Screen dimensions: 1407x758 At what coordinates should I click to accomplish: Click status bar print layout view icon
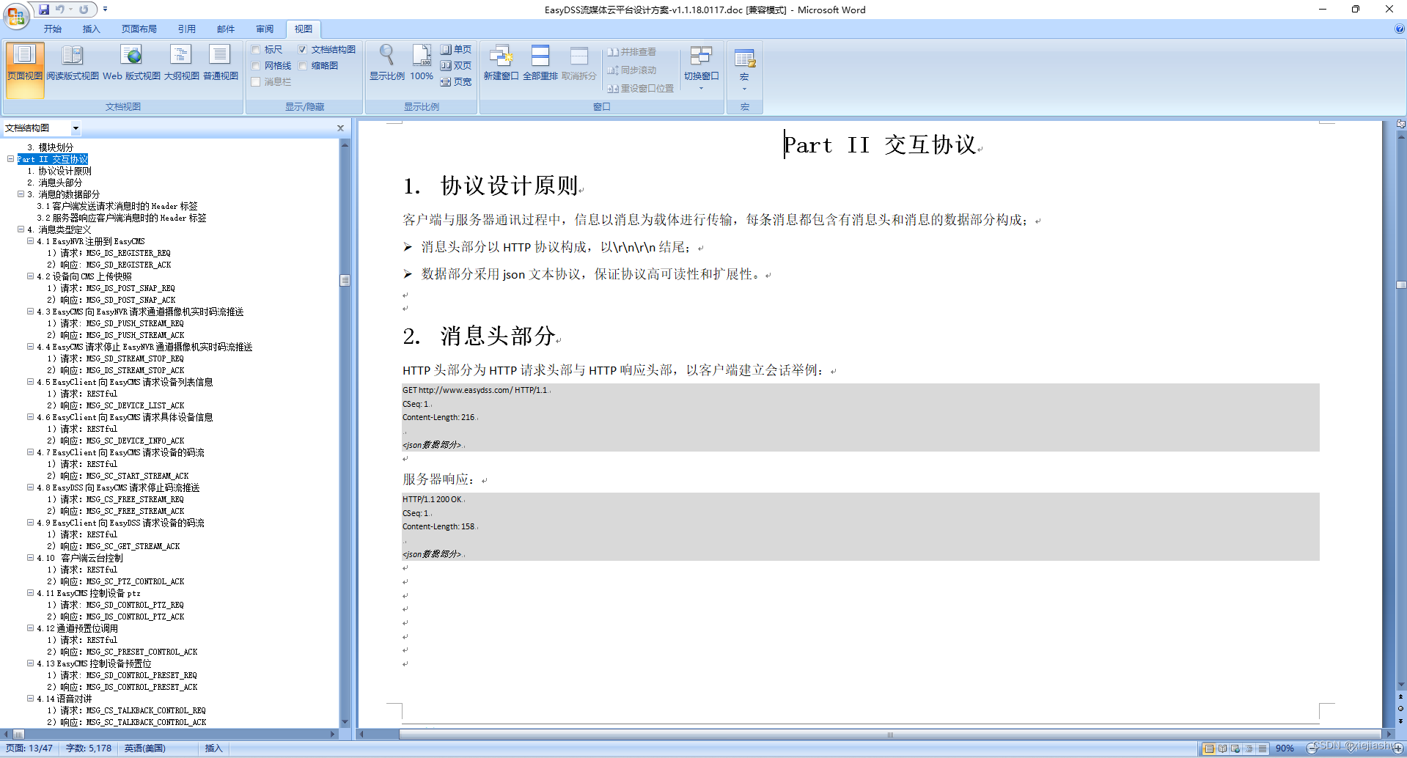tap(1208, 748)
